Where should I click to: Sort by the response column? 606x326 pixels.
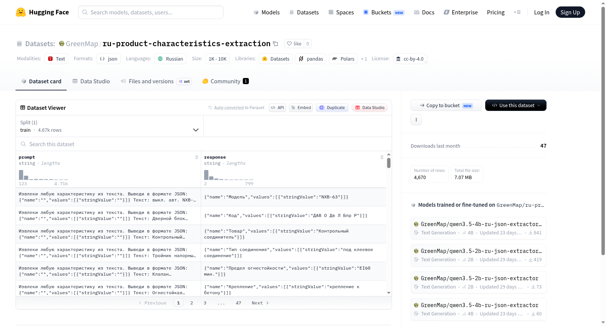pos(382,157)
